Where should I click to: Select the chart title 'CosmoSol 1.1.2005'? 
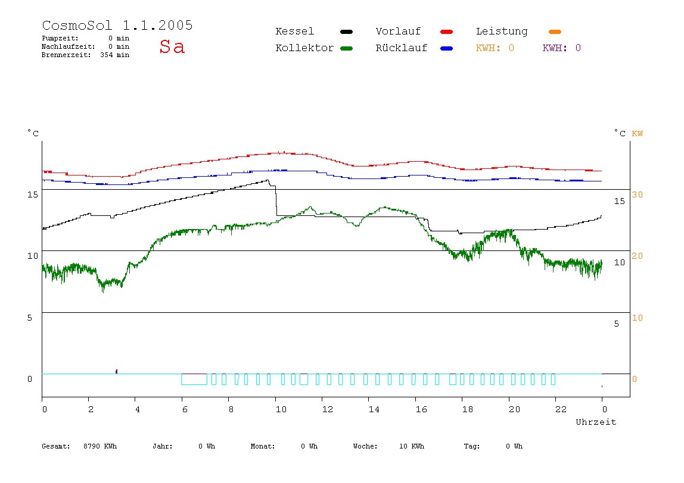tap(117, 25)
